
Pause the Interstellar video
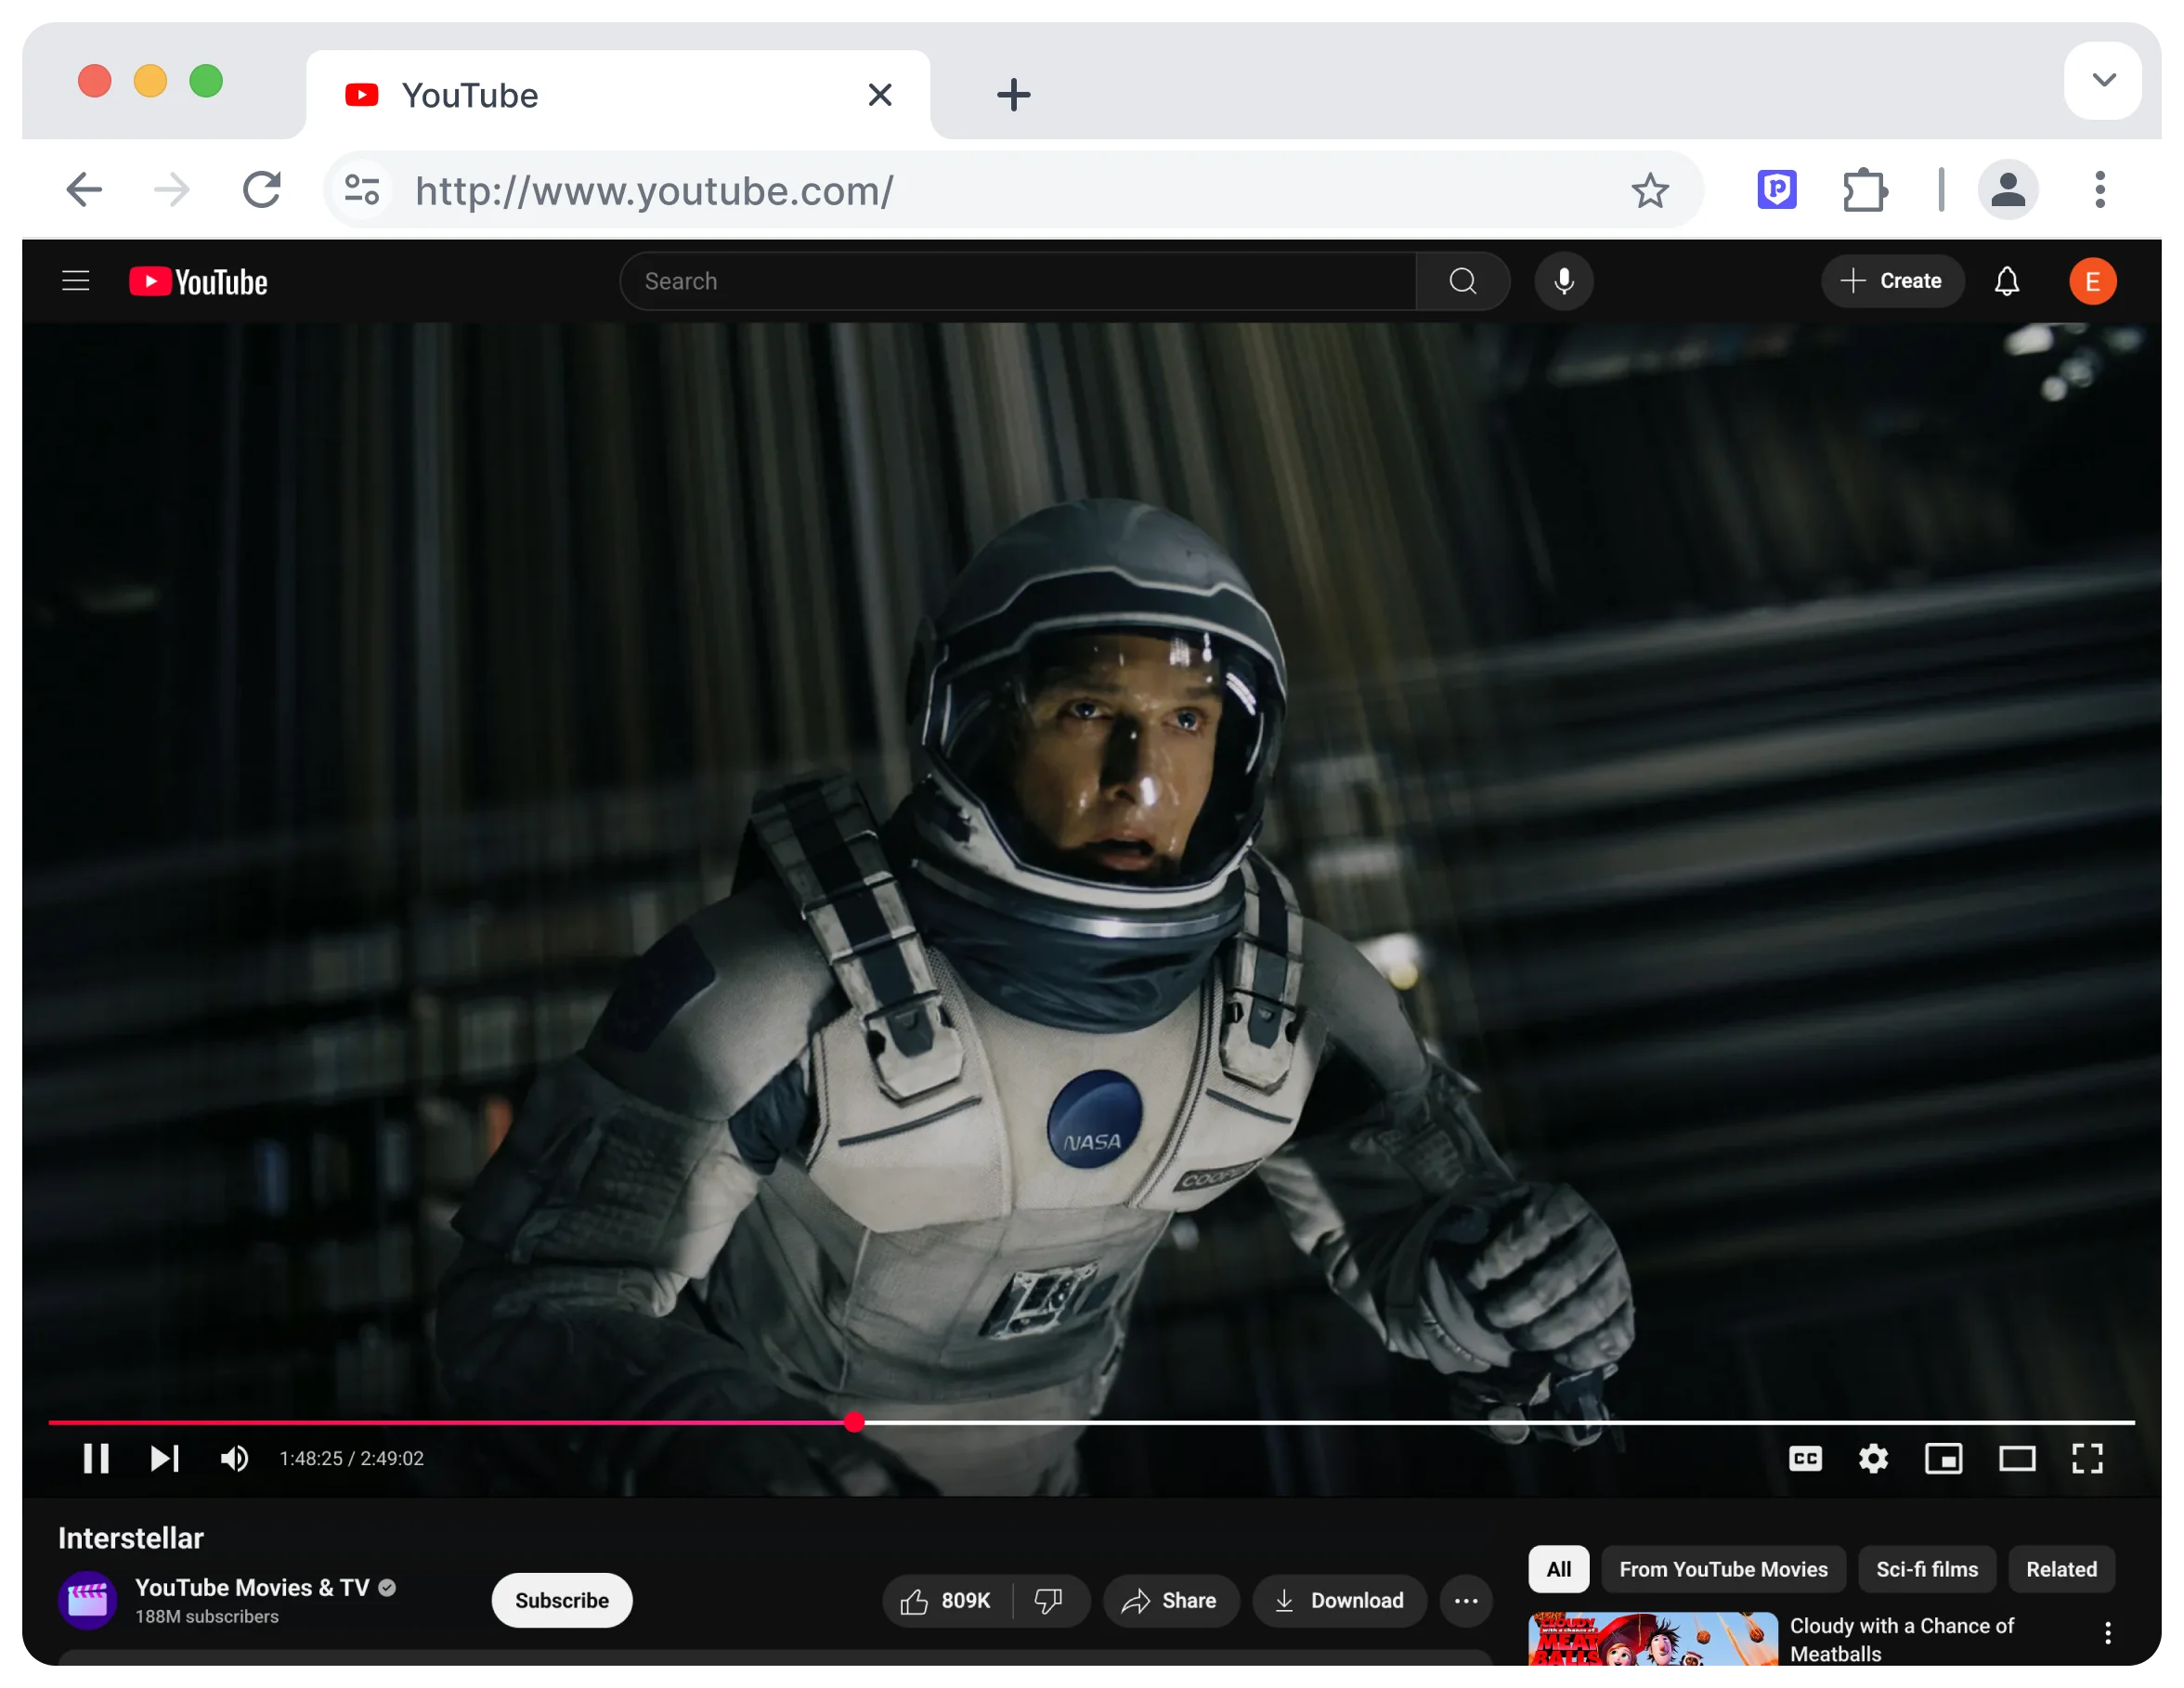(96, 1459)
